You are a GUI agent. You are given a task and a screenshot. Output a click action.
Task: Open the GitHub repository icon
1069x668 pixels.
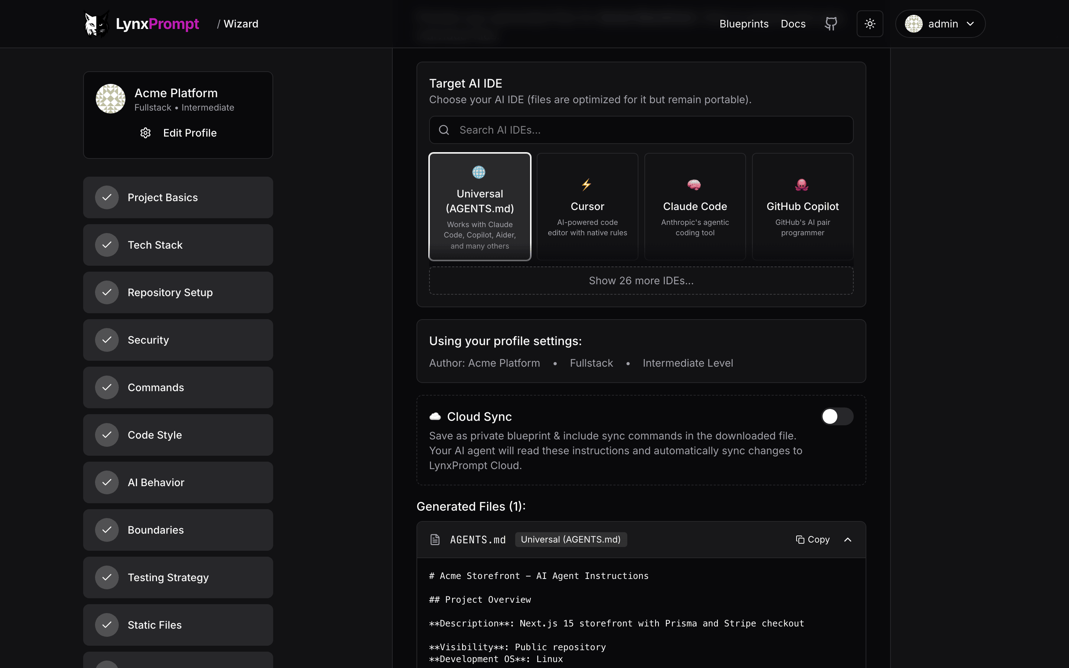pos(831,24)
